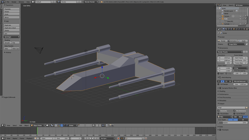Image resolution: width=249 pixels, height=140 pixels.
Task: Open the Set Origin dropdown
Action: [x=12, y=37]
